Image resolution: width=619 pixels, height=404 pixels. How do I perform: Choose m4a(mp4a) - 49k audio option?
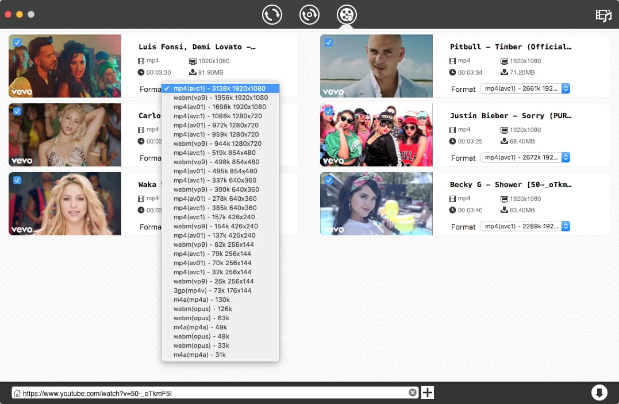[x=220, y=327]
